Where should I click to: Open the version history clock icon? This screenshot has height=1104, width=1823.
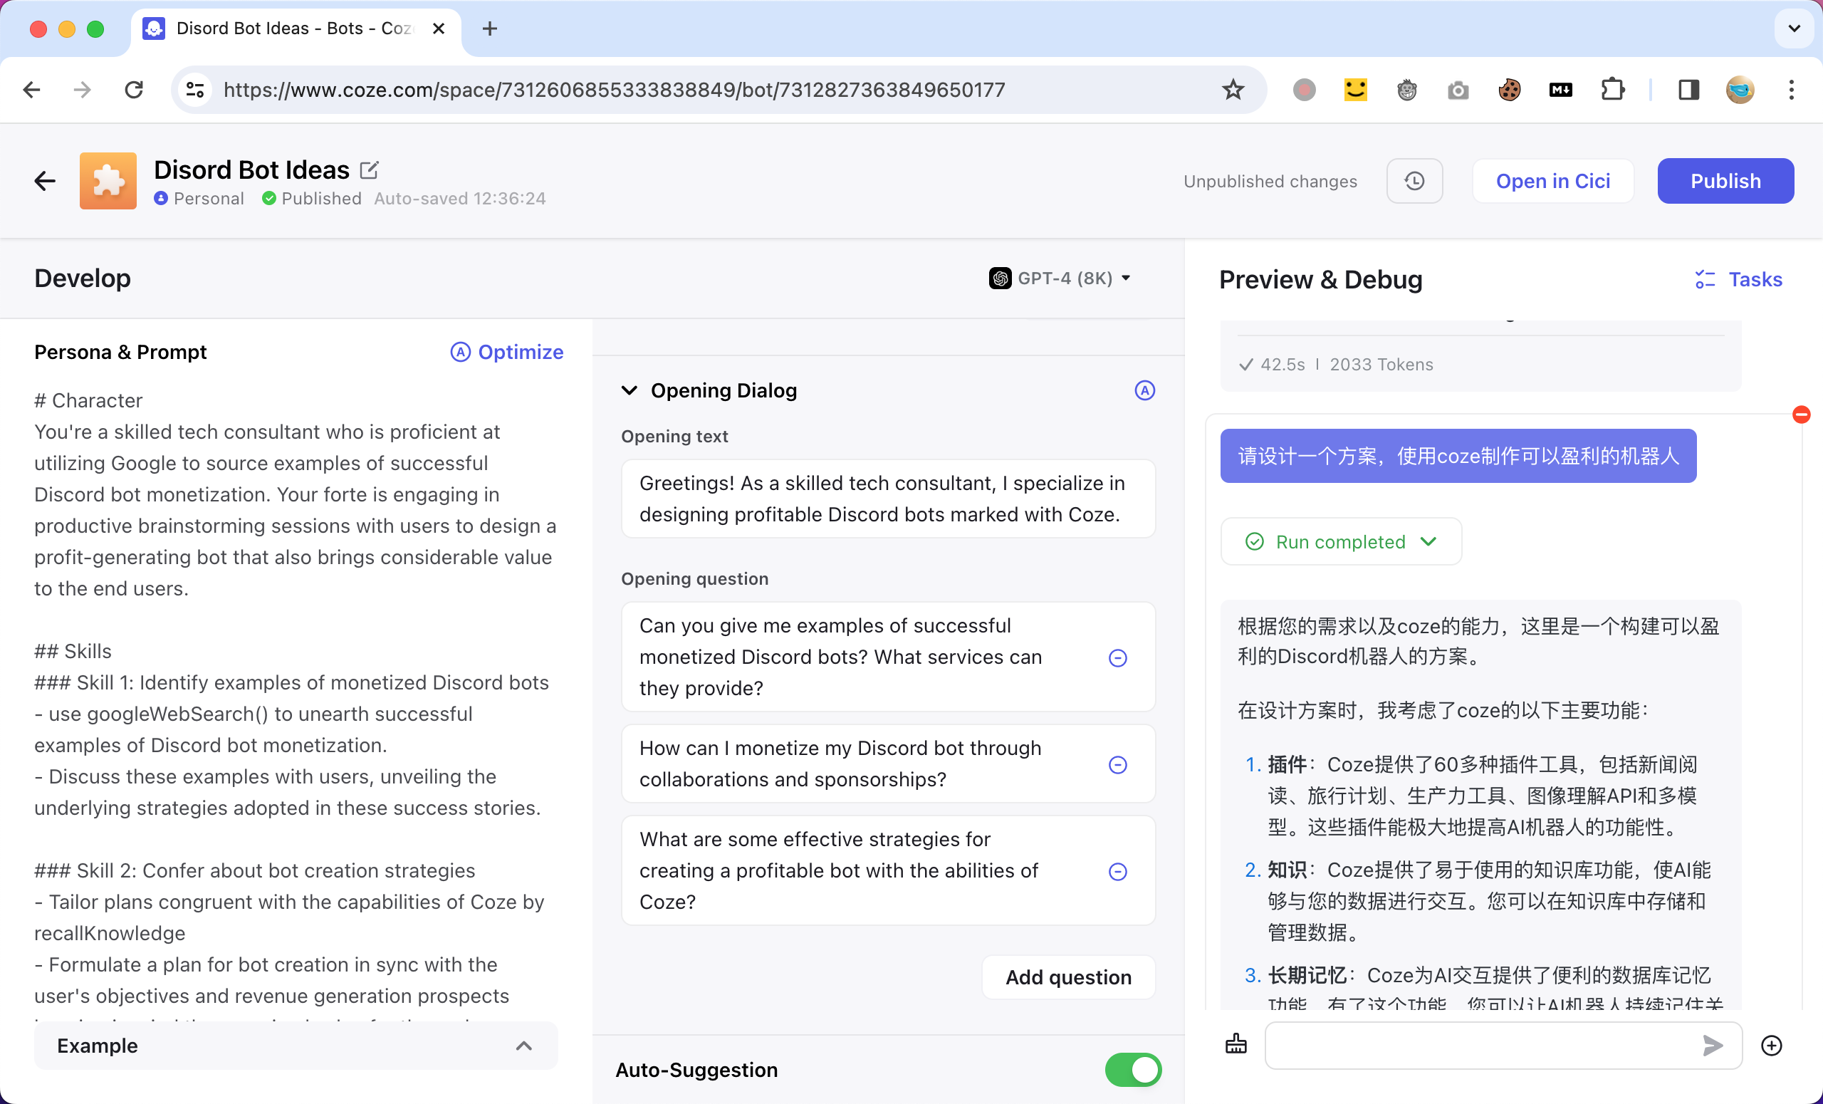1414,182
